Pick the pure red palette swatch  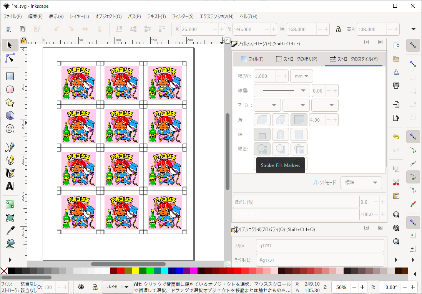click(x=121, y=271)
